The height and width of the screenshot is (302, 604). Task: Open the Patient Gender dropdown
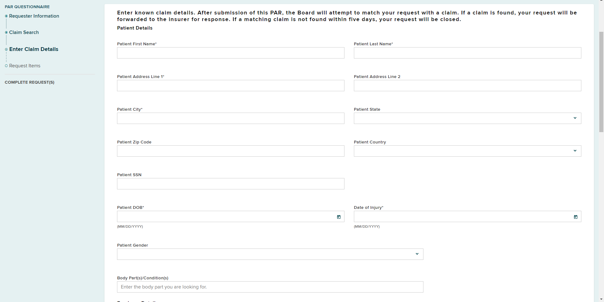point(270,254)
